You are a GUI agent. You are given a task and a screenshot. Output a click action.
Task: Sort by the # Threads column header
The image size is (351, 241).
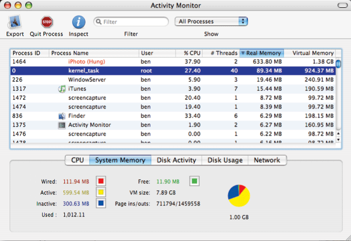pyautogui.click(x=221, y=53)
